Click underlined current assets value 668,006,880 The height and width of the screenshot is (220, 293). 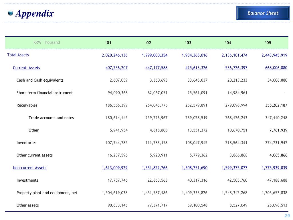pos(276,68)
